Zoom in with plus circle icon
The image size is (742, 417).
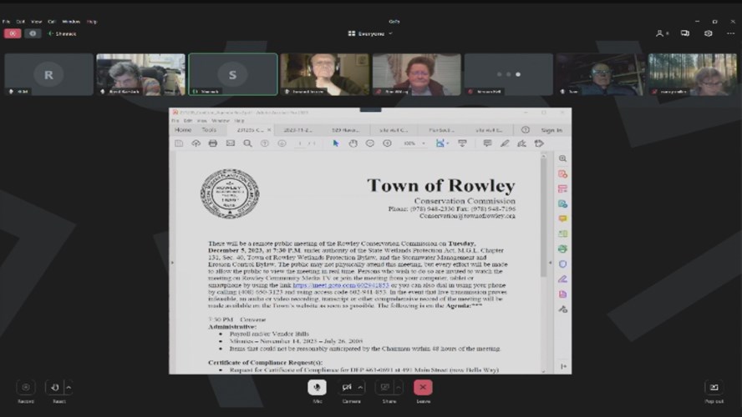tap(387, 143)
